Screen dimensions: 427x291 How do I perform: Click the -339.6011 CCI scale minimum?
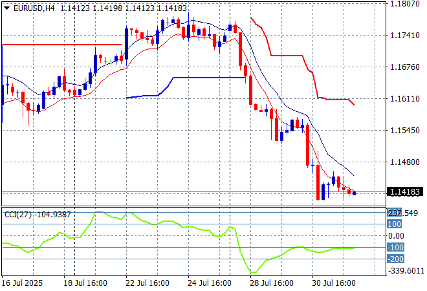[x=406, y=270]
